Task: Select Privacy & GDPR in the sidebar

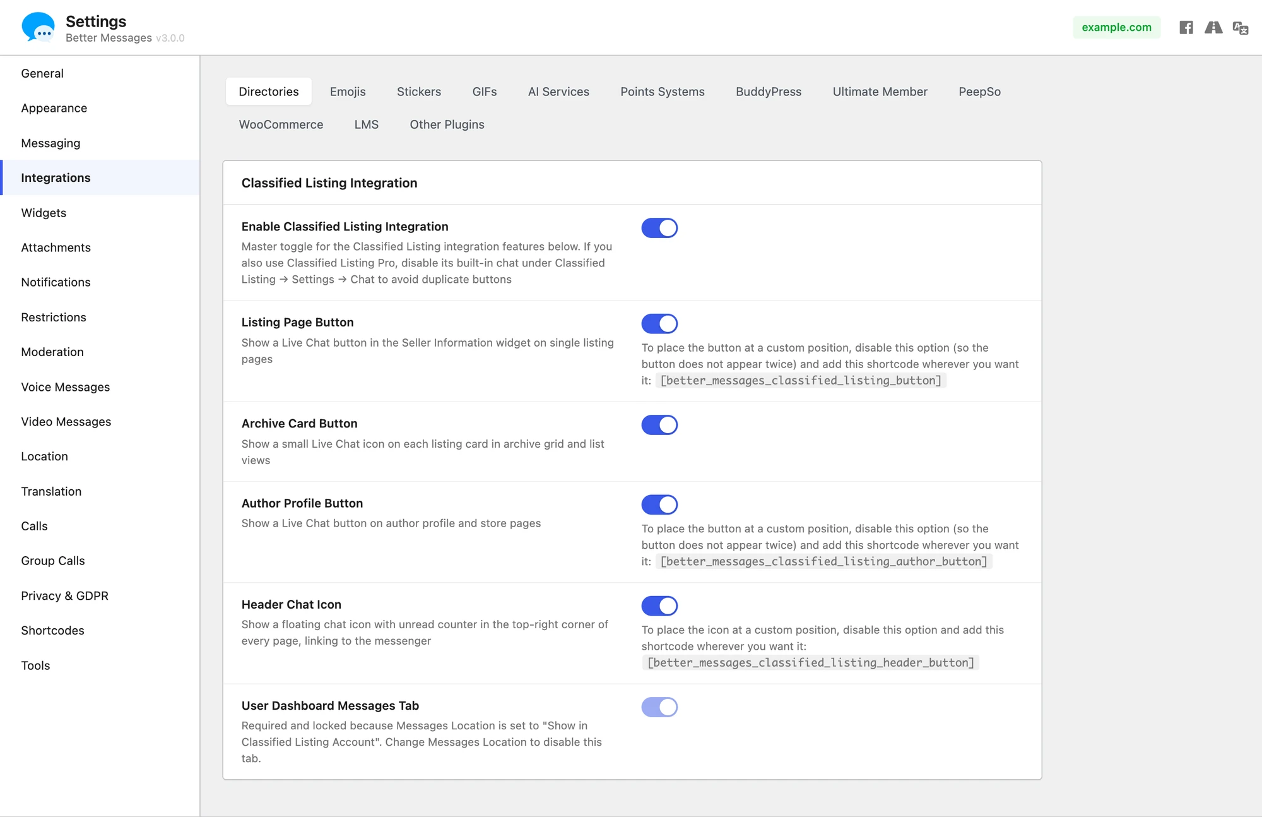Action: (x=100, y=596)
